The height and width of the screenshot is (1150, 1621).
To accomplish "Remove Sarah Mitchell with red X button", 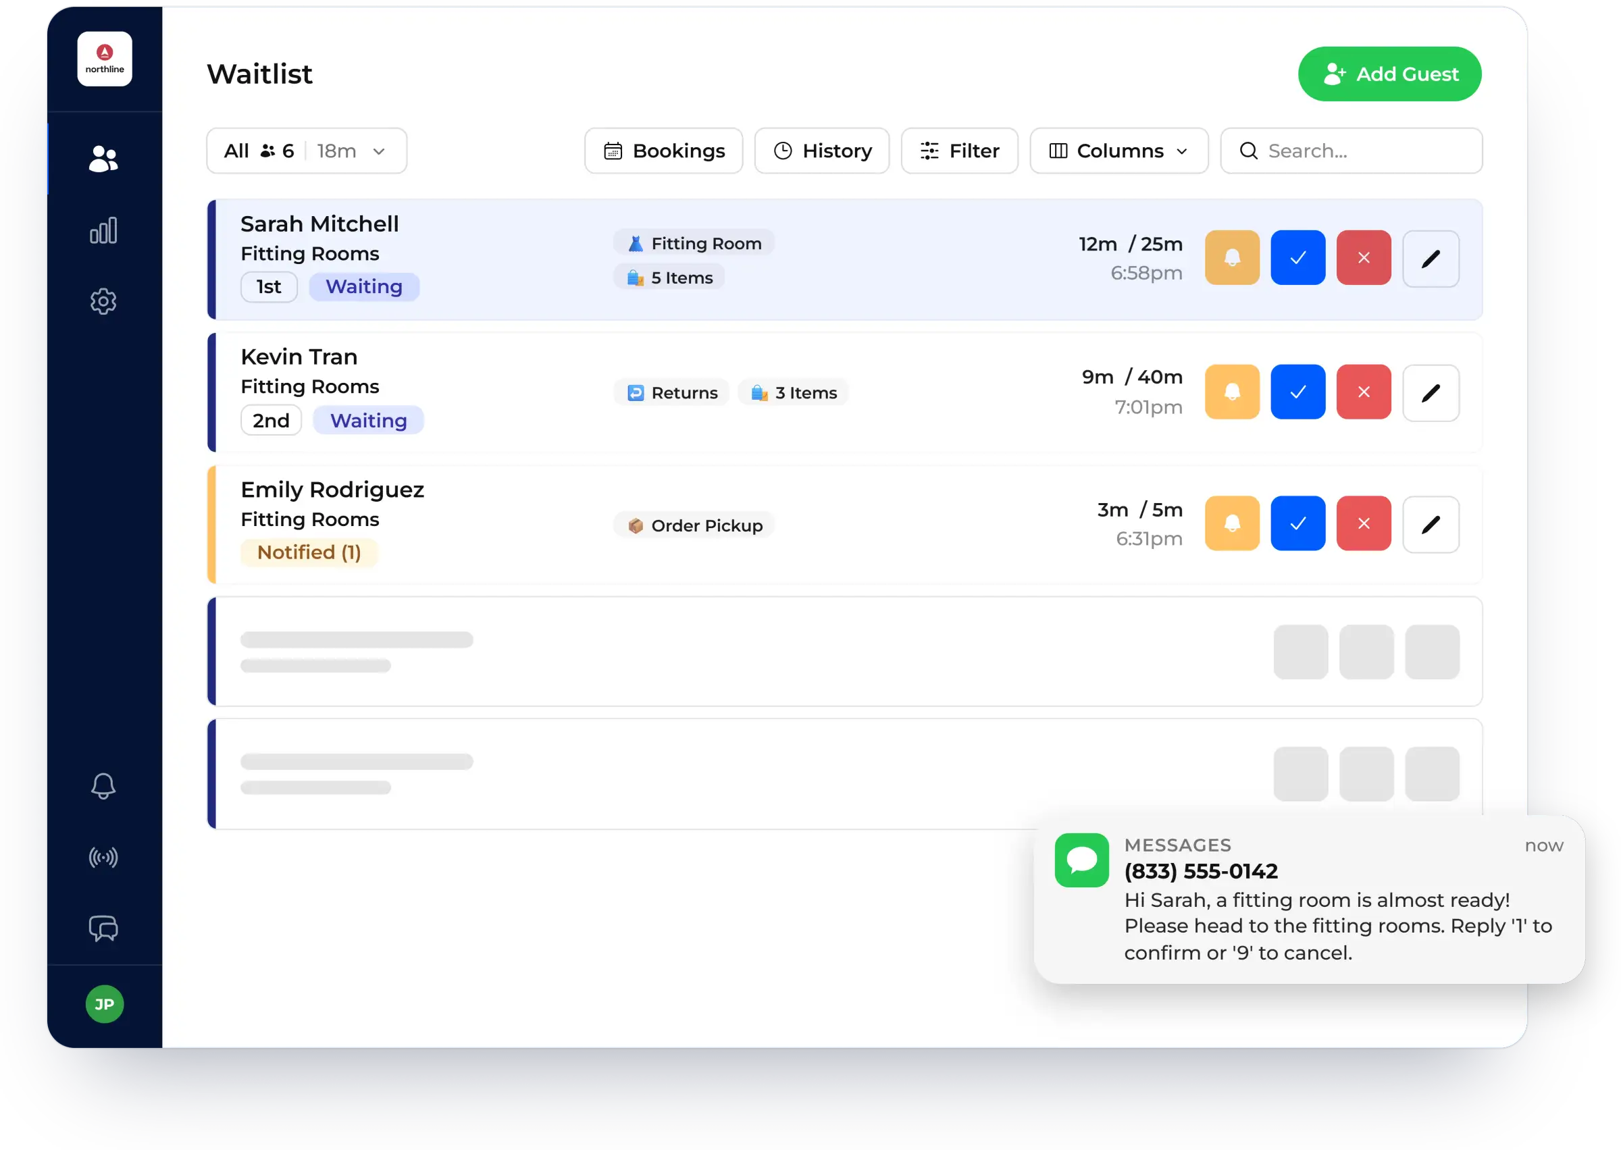I will [1364, 258].
